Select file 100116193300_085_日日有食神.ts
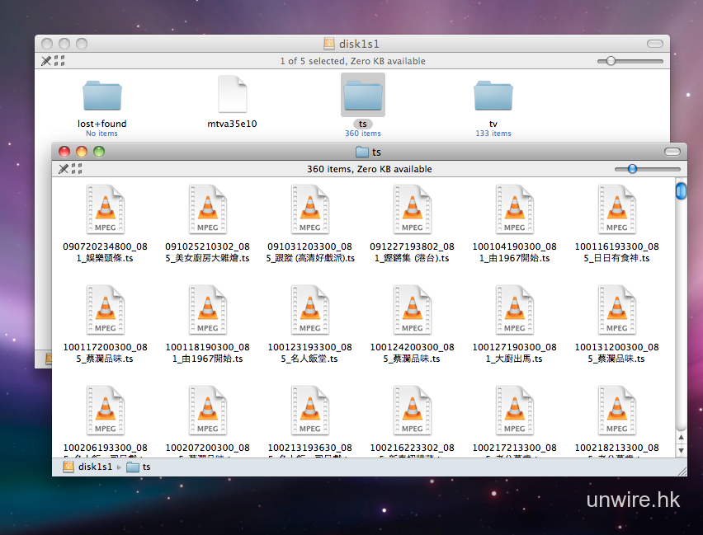The width and height of the screenshot is (703, 535). (616, 209)
